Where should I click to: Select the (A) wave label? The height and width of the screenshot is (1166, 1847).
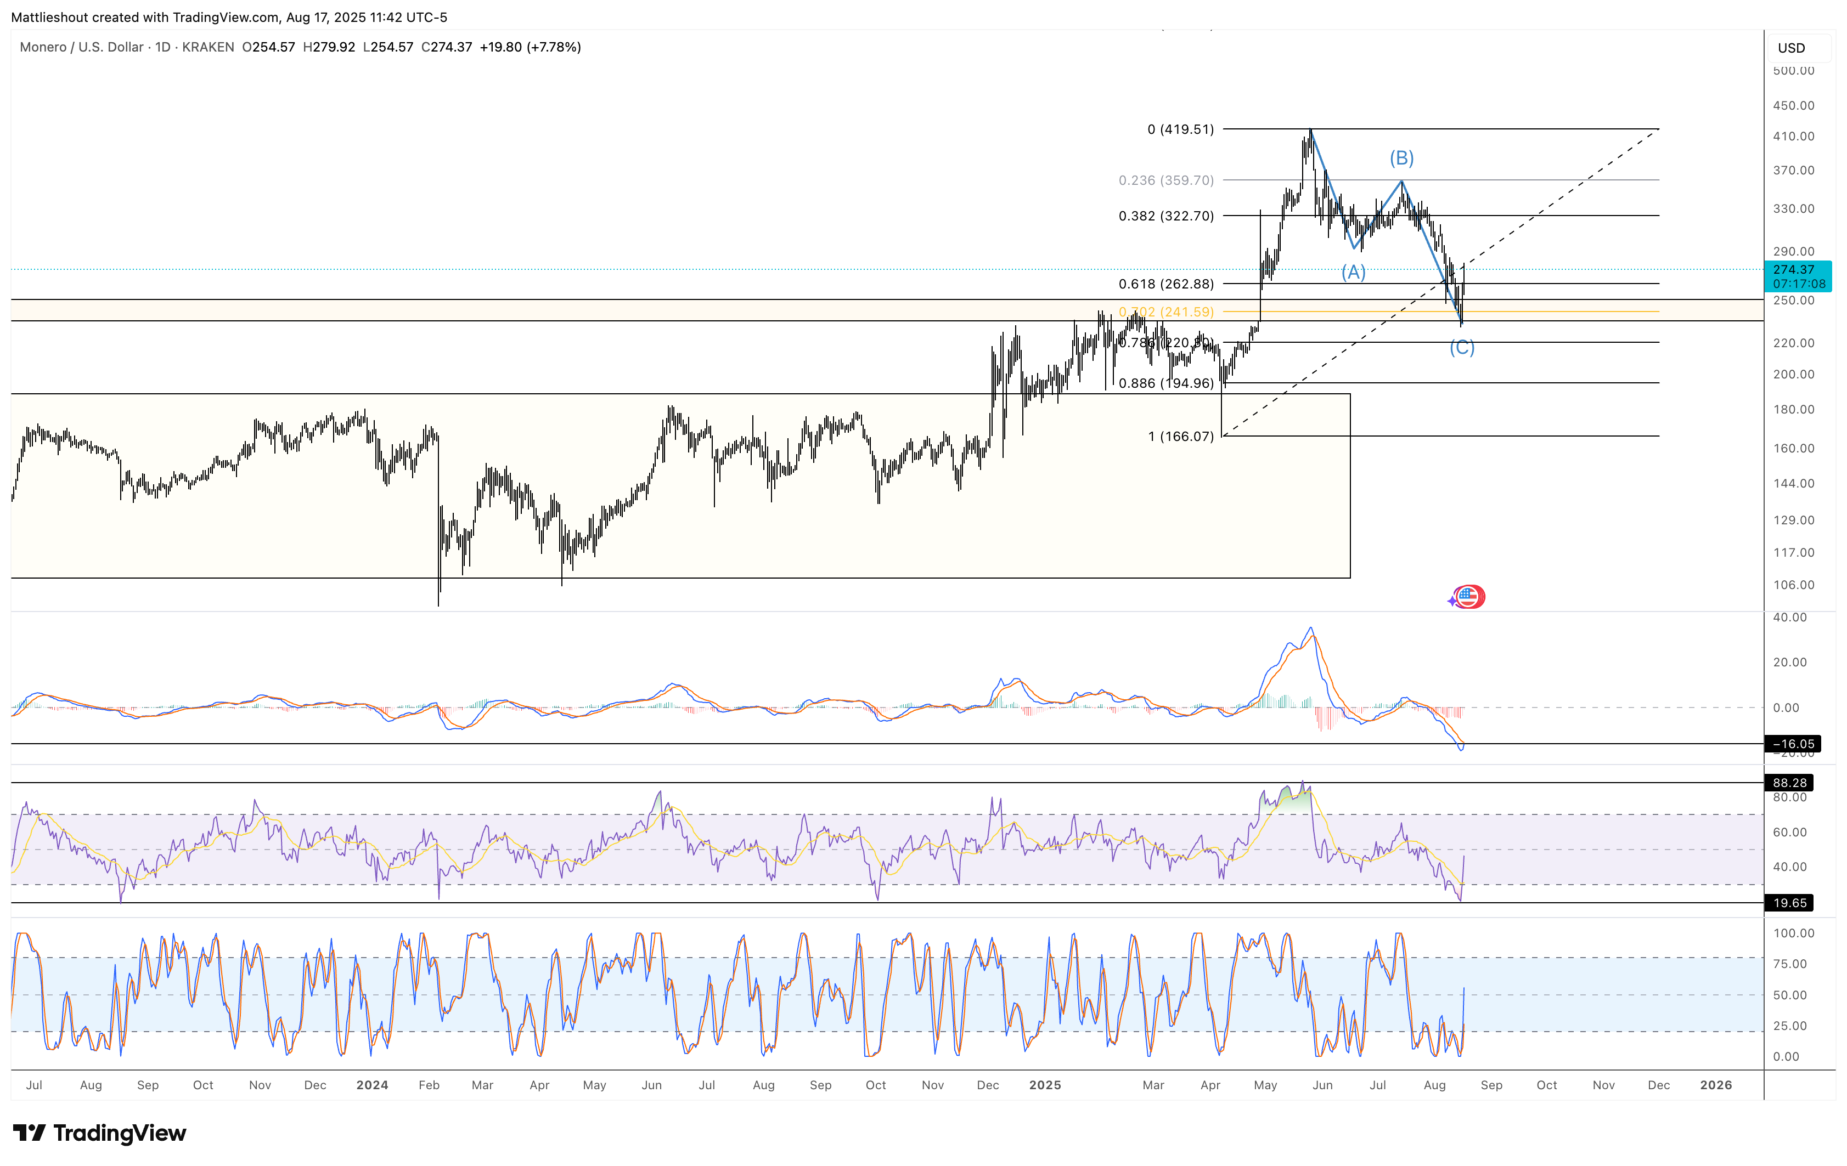[x=1353, y=272]
